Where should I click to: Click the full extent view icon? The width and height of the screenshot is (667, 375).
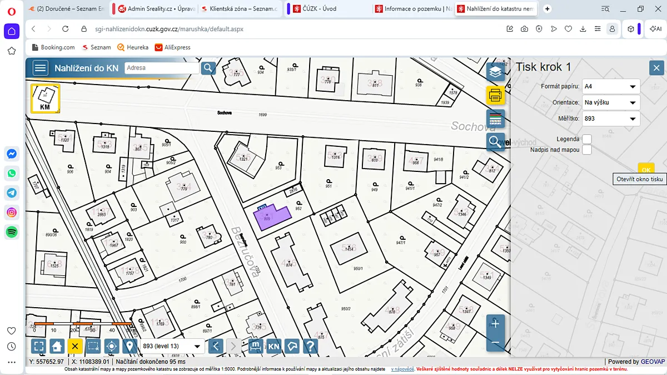click(38, 346)
